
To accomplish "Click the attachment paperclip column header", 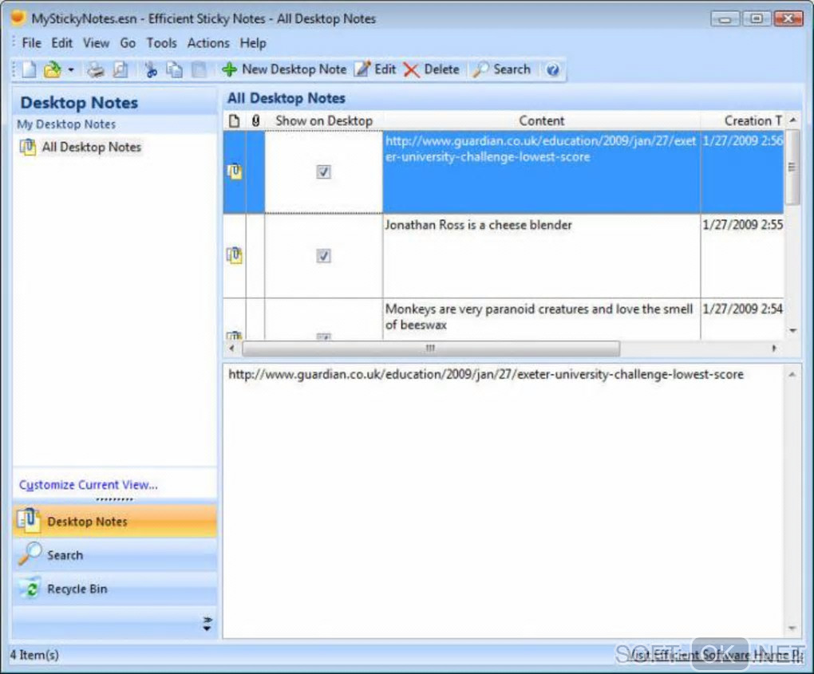I will [x=255, y=120].
